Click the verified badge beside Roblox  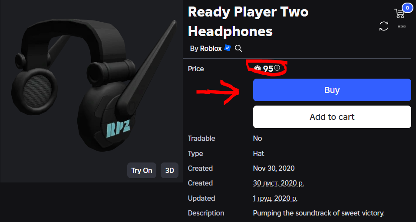[x=228, y=48]
